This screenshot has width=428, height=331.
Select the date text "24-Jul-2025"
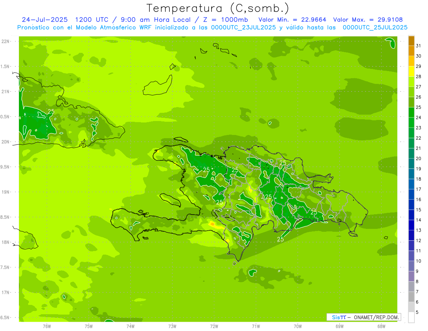[45, 20]
